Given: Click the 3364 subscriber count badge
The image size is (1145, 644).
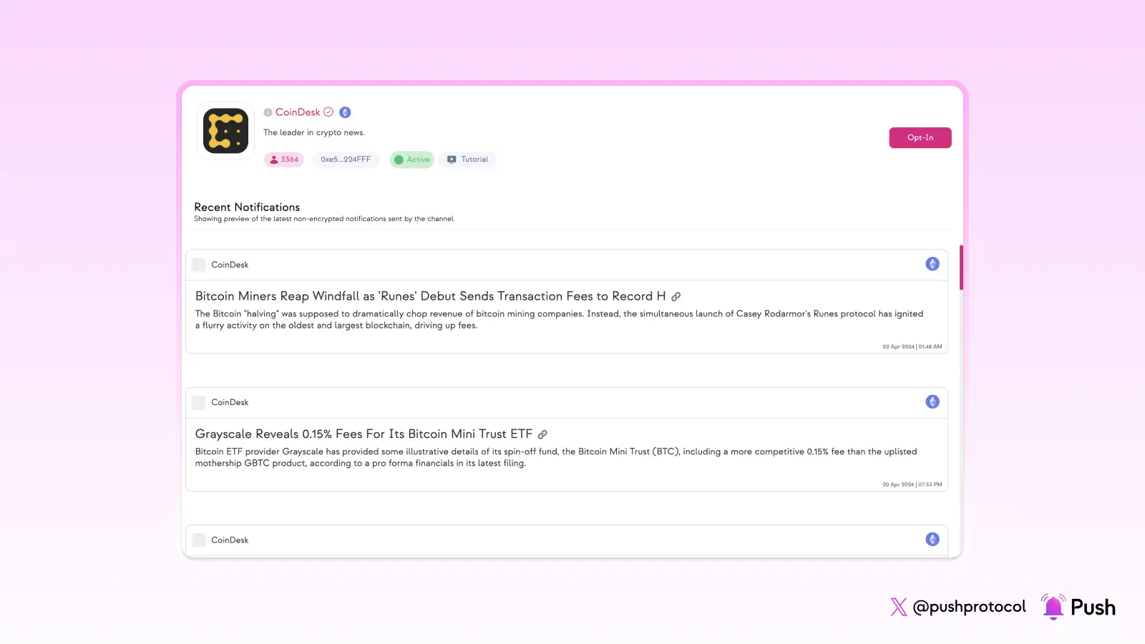Looking at the screenshot, I should click(x=284, y=160).
